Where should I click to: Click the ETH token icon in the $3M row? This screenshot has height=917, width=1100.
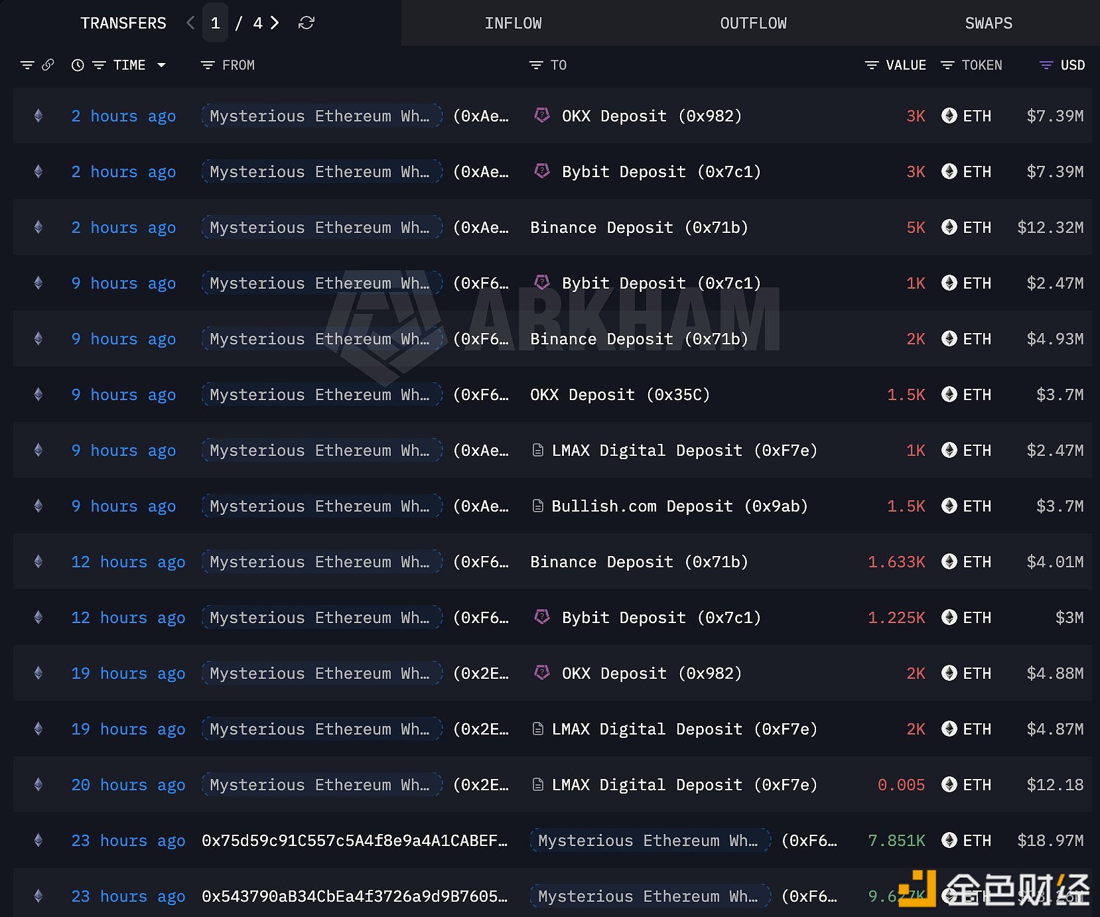[949, 618]
